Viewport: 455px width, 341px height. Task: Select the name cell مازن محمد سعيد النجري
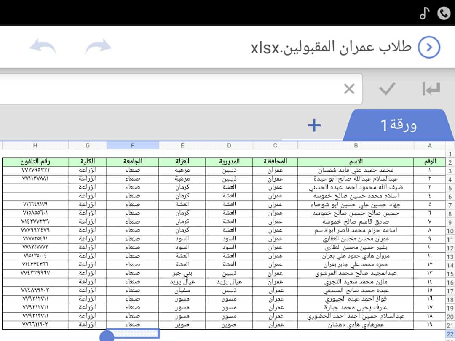tap(356, 282)
